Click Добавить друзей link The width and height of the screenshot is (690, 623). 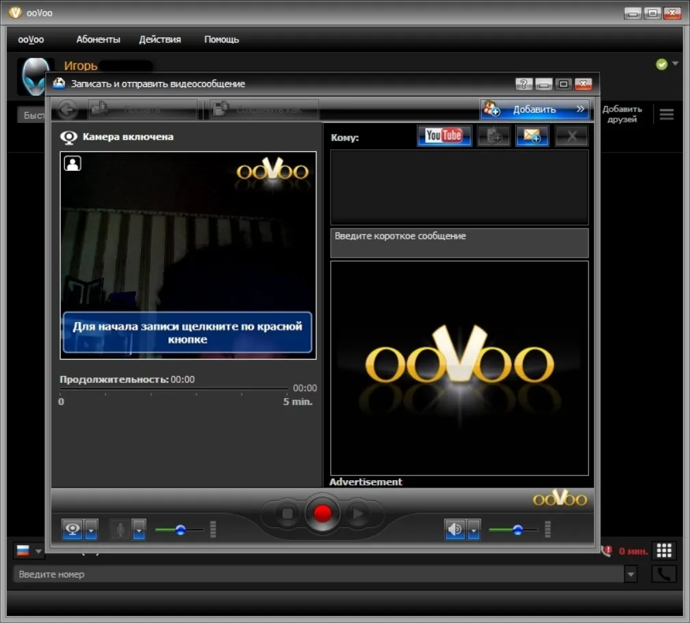[622, 114]
